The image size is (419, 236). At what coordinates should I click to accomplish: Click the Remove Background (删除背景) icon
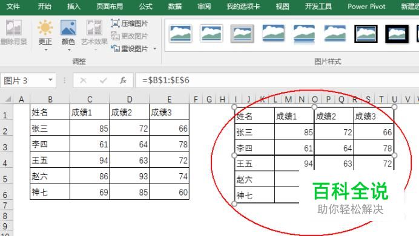pyautogui.click(x=14, y=27)
